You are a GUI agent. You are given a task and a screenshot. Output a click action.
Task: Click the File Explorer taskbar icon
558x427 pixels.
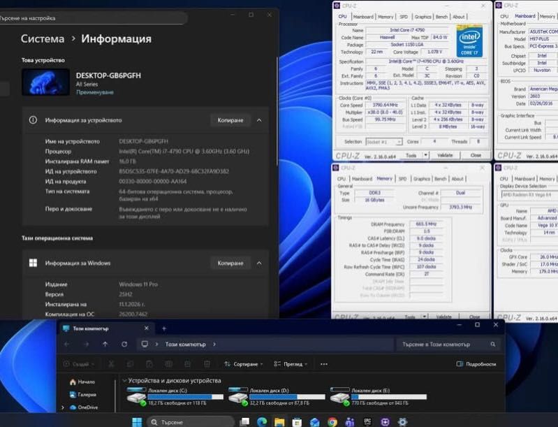pos(279,422)
